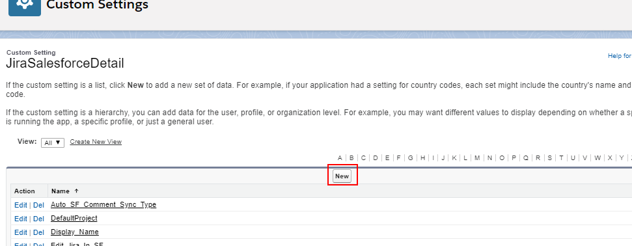Filter list by letter H
632x246 pixels.
click(423, 157)
